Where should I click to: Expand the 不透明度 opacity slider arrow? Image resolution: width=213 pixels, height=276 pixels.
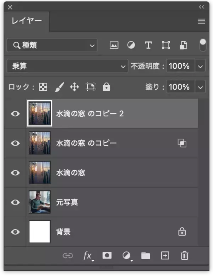[200, 67]
